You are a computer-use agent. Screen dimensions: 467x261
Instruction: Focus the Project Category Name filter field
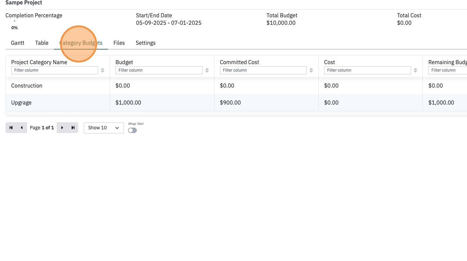click(x=55, y=70)
